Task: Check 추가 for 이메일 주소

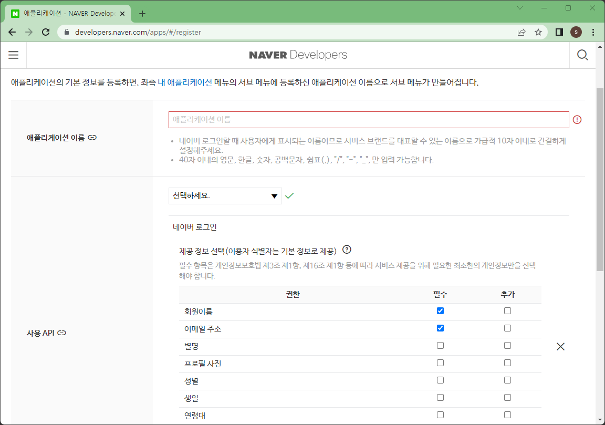Action: click(507, 328)
